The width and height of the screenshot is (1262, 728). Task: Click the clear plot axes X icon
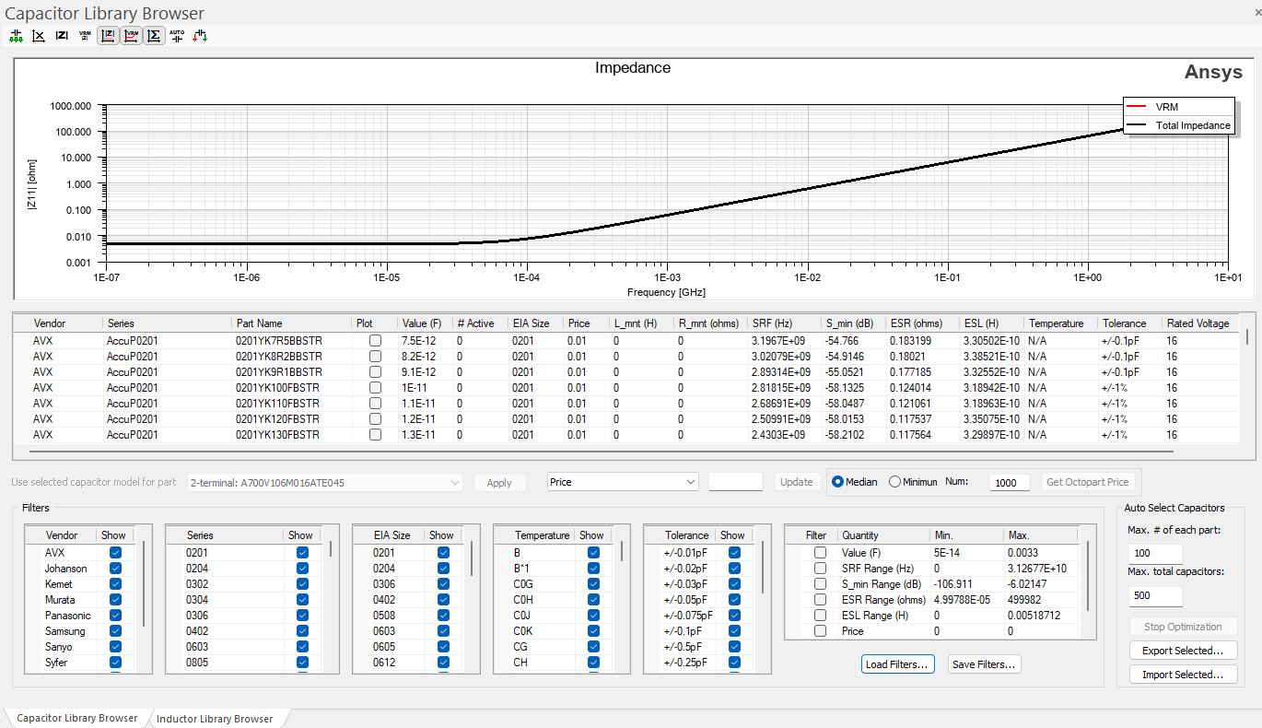point(39,36)
